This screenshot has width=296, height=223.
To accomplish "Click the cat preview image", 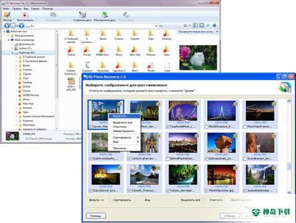I will pyautogui.click(x=198, y=57).
